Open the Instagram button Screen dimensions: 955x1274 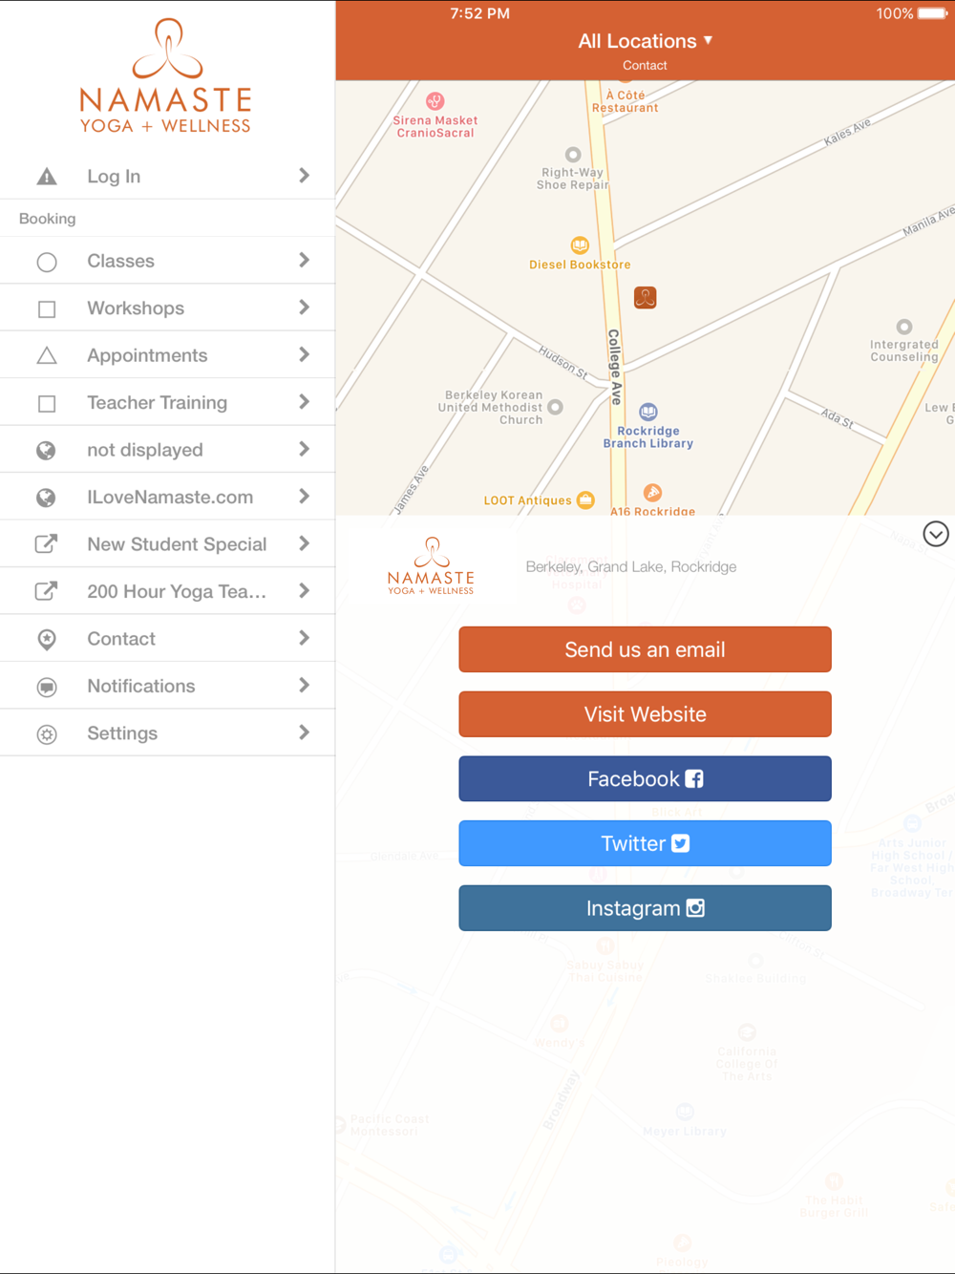click(645, 908)
